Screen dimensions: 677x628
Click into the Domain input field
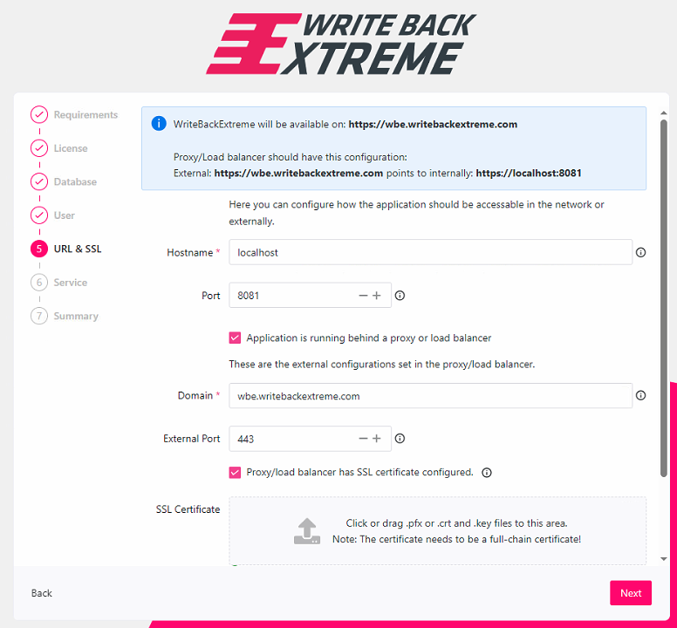point(429,396)
